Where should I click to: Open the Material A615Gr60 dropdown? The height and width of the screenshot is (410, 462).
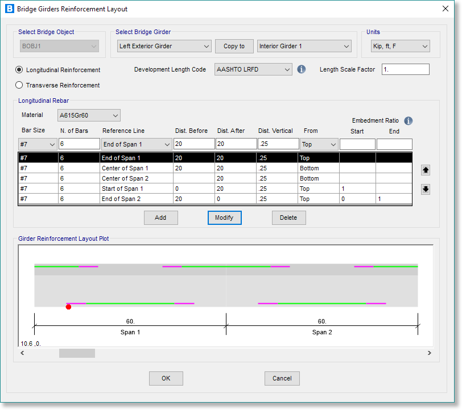pyautogui.click(x=89, y=115)
